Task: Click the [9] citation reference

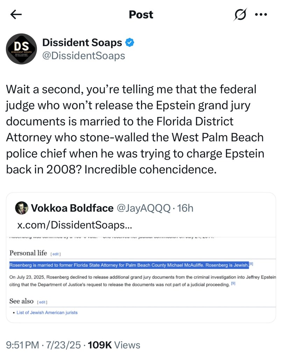Action: point(233,284)
